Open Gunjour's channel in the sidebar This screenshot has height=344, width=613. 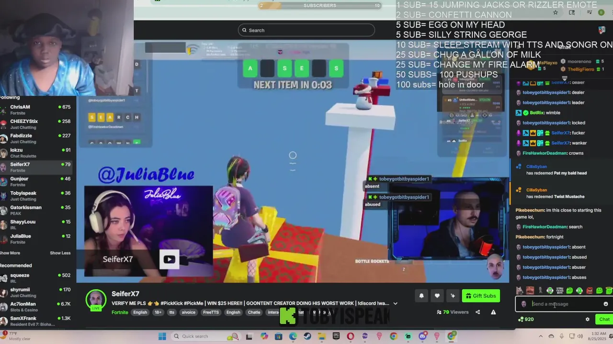36,182
